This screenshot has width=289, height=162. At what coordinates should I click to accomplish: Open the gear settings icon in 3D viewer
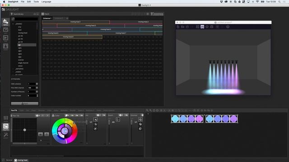click(207, 27)
